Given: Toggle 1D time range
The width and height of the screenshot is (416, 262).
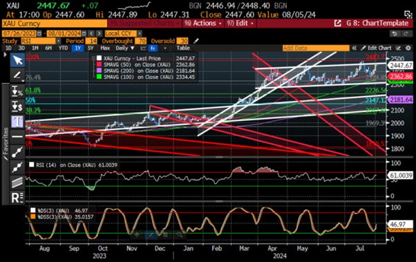Looking at the screenshot, I should coord(9,48).
